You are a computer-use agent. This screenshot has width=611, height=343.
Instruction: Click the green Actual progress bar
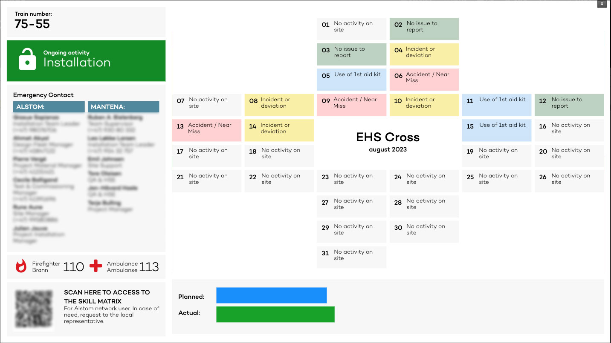(275, 314)
